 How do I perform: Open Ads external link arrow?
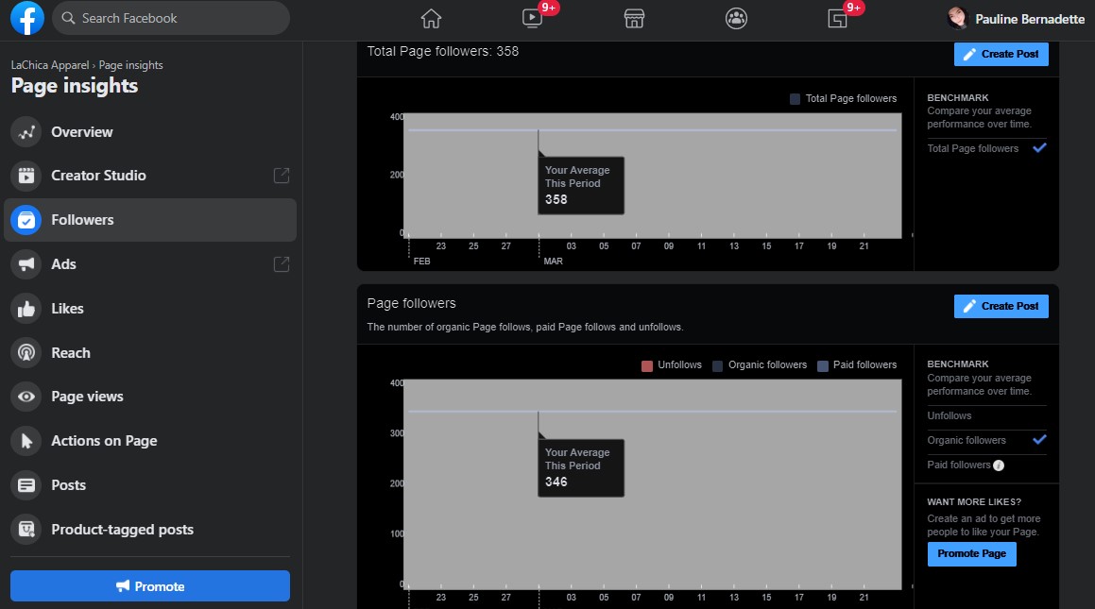pos(282,264)
